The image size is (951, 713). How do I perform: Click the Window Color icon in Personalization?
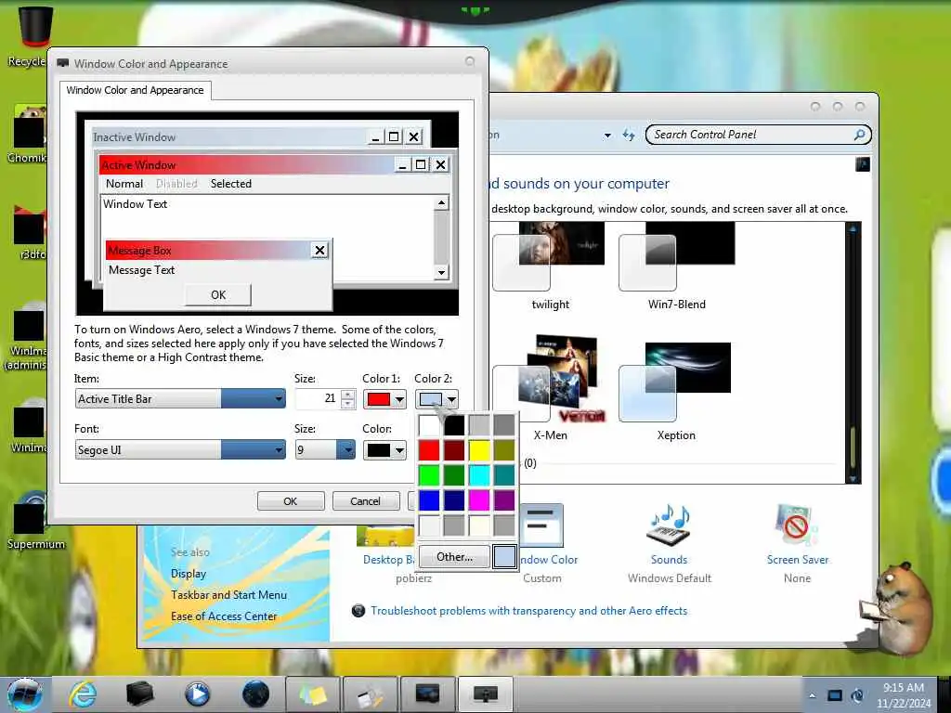[541, 525]
